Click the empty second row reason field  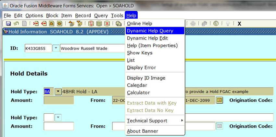[x=229, y=118]
